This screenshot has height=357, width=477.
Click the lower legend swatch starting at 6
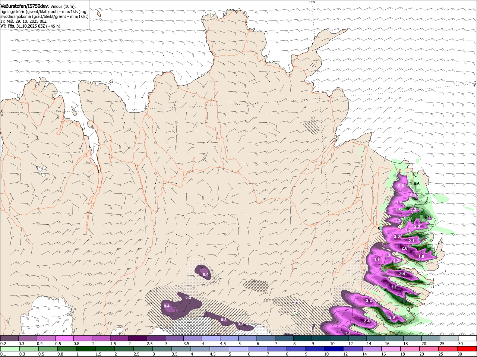(258, 349)
